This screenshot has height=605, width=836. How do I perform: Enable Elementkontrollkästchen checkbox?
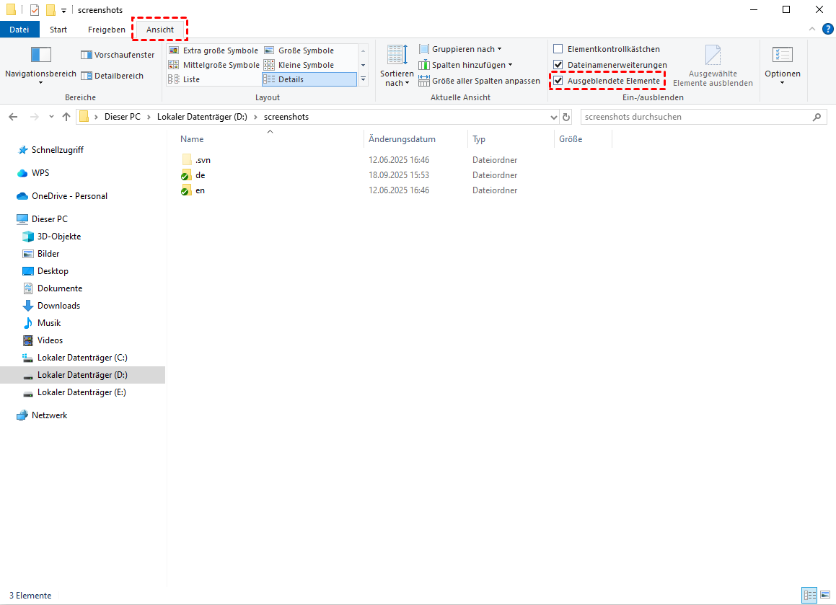click(558, 49)
